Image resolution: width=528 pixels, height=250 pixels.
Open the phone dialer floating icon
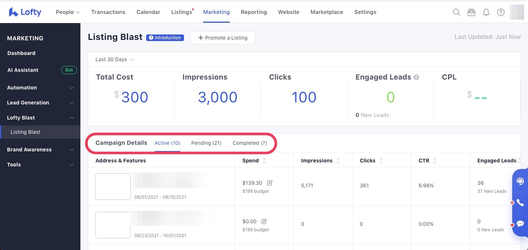(520, 202)
